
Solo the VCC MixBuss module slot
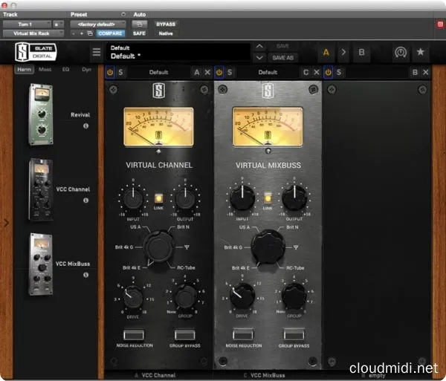click(230, 72)
